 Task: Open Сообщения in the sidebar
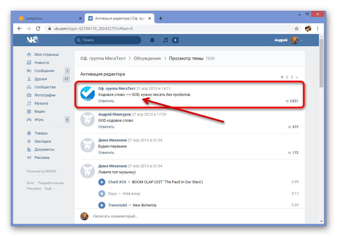[x=40, y=71]
